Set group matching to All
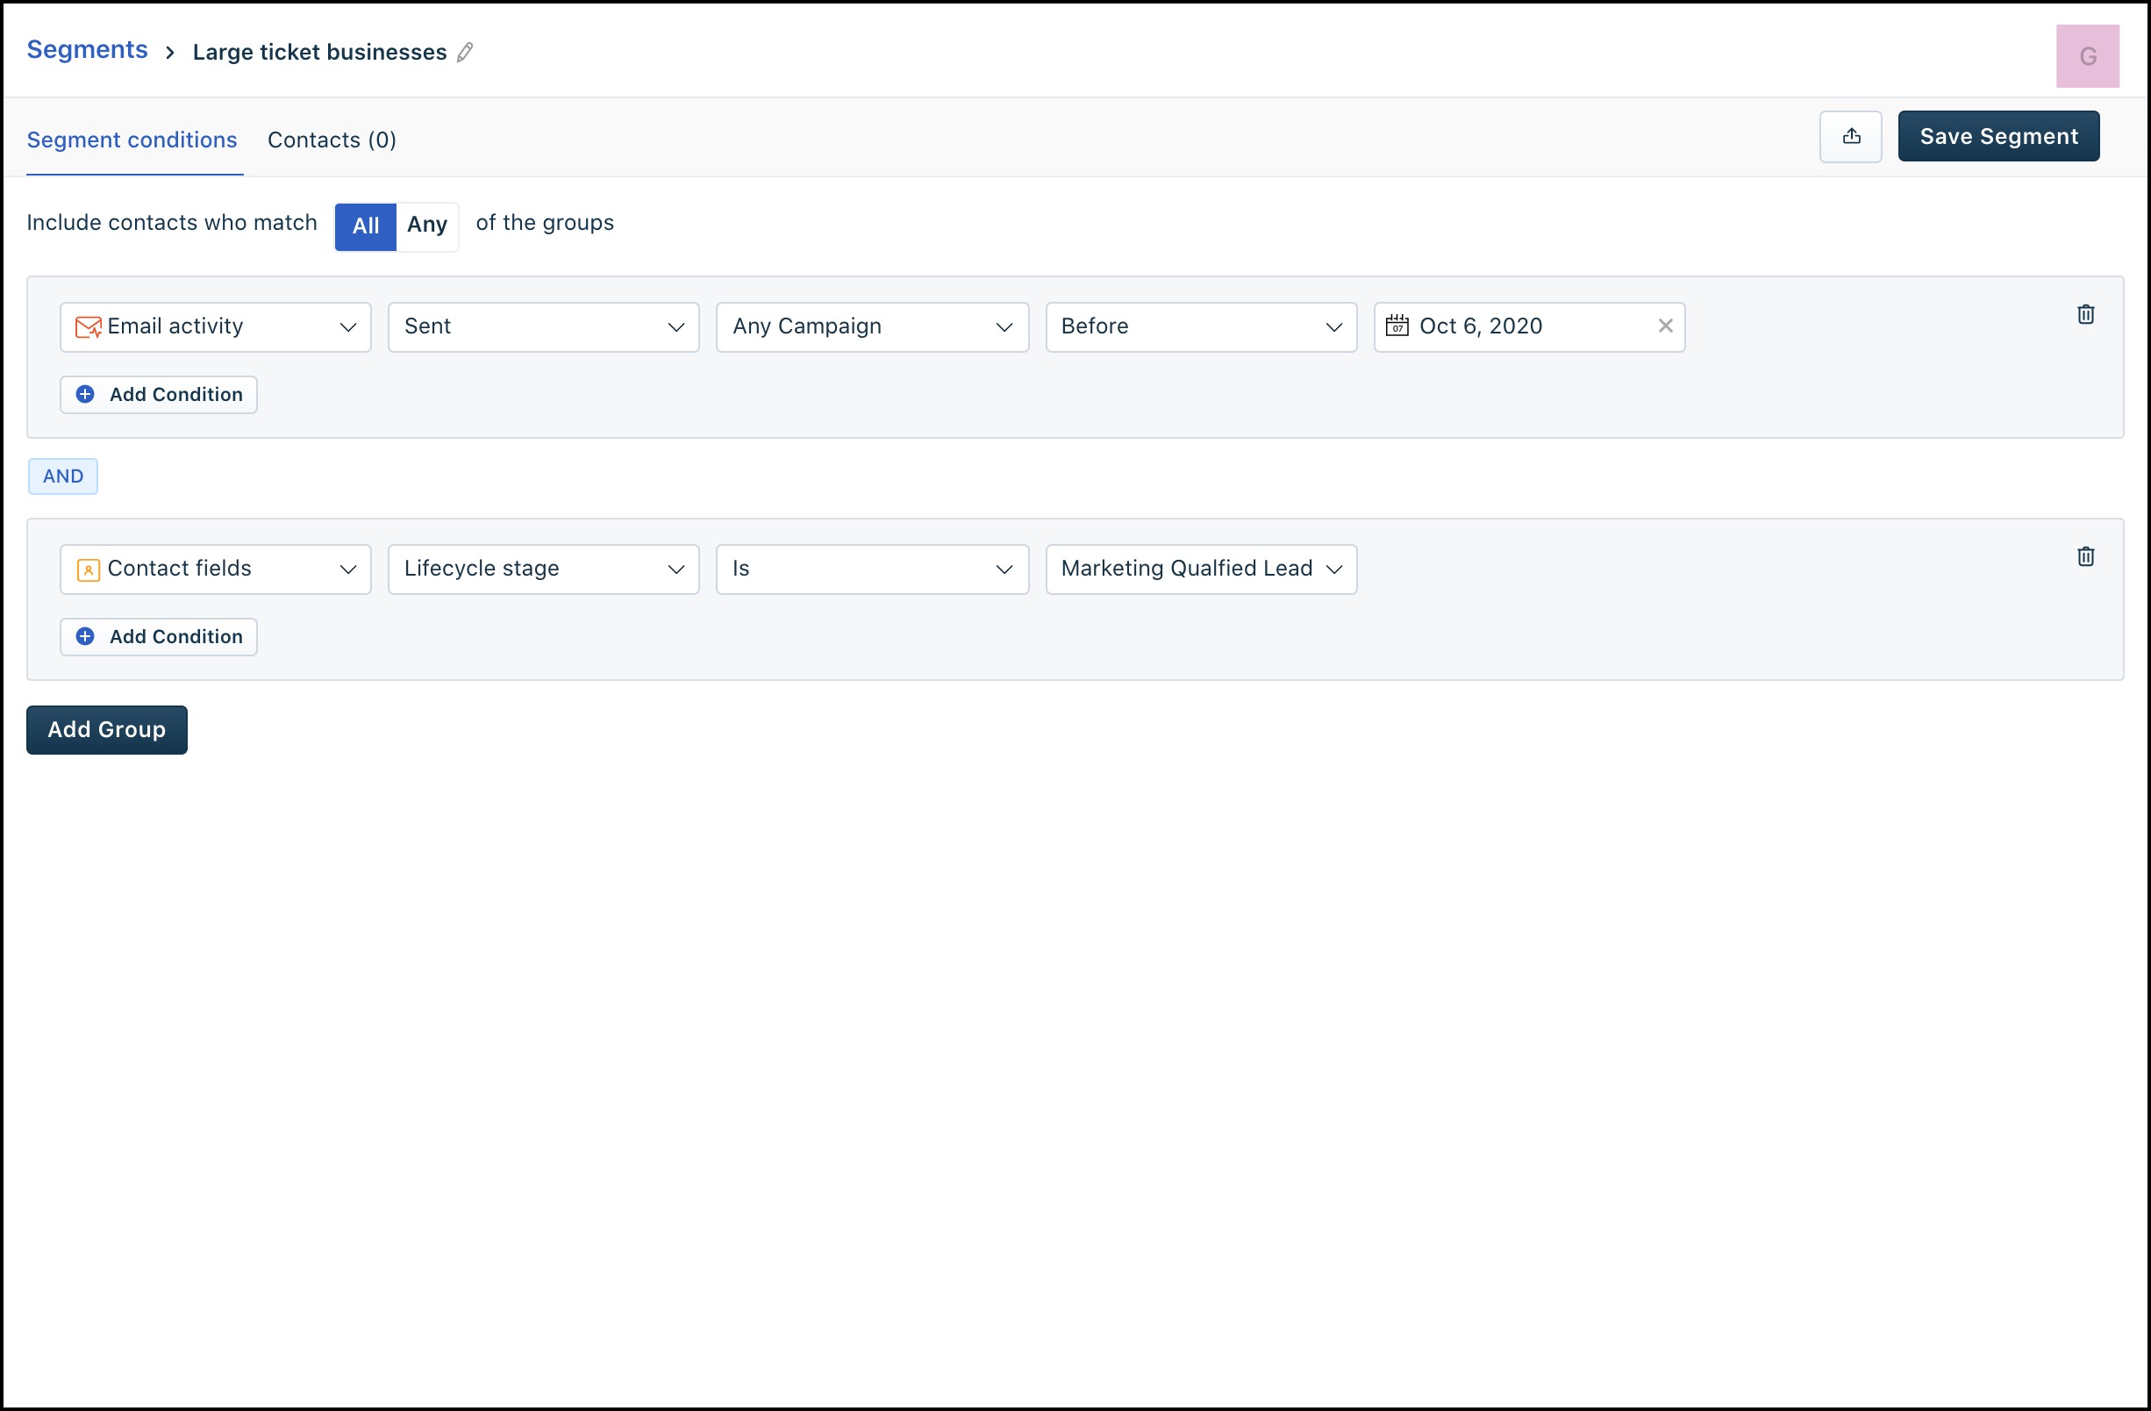This screenshot has height=1411, width=2151. [x=365, y=226]
